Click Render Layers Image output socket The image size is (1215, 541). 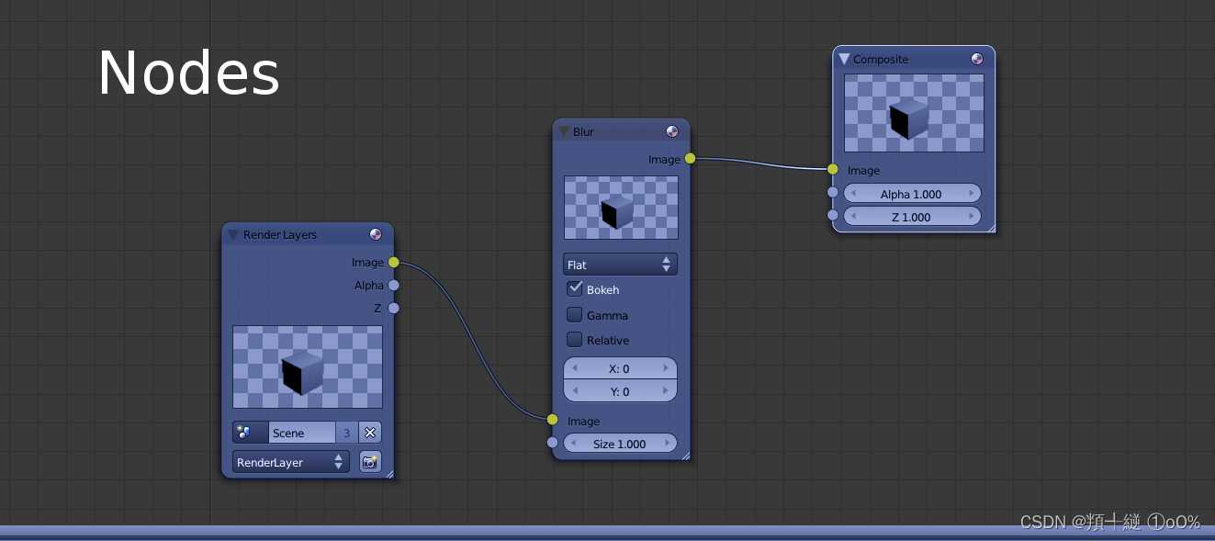click(394, 263)
